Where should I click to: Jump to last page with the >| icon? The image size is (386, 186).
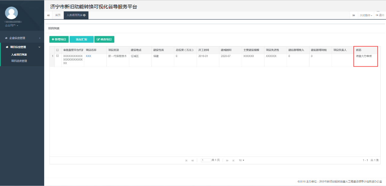(233, 160)
